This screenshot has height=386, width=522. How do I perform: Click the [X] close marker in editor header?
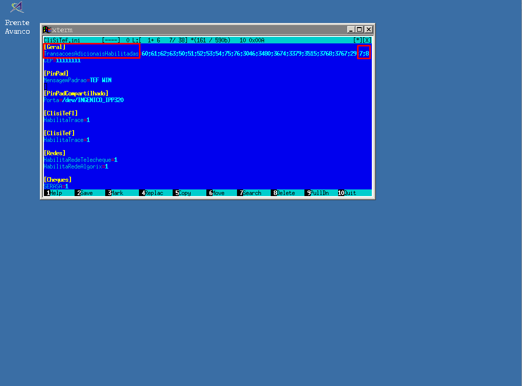[367, 40]
